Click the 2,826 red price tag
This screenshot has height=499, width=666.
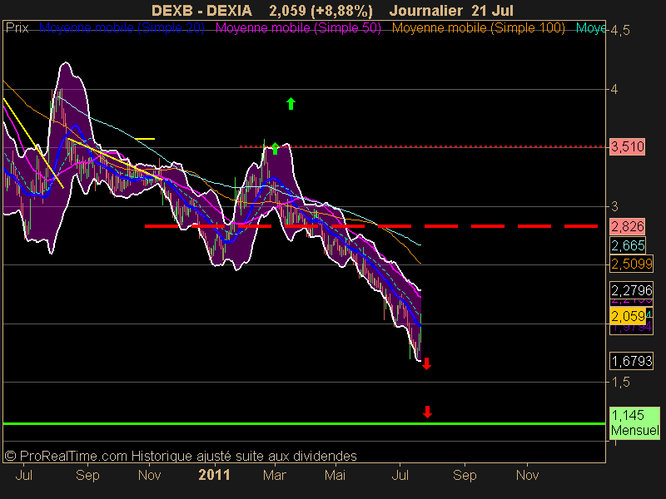628,226
